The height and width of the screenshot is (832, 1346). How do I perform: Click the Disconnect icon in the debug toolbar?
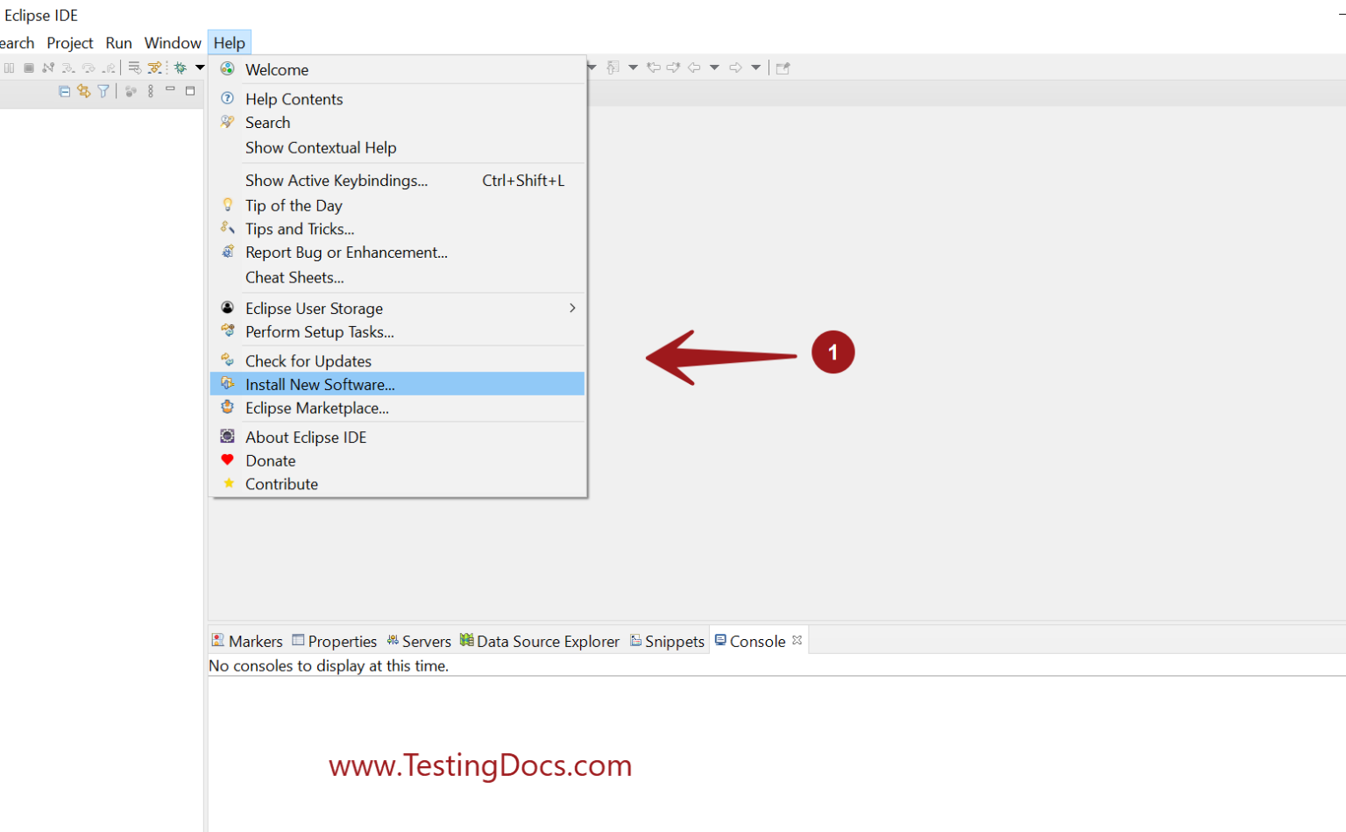(x=48, y=68)
